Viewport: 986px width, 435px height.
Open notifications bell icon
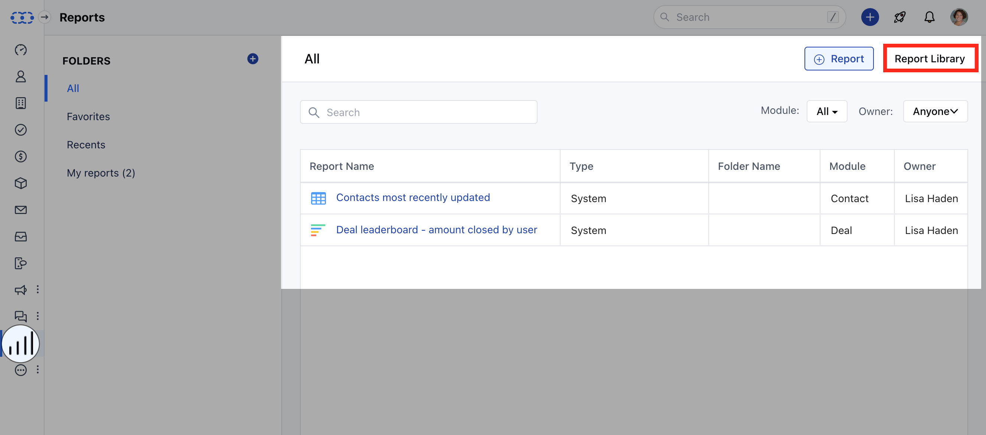click(x=929, y=17)
